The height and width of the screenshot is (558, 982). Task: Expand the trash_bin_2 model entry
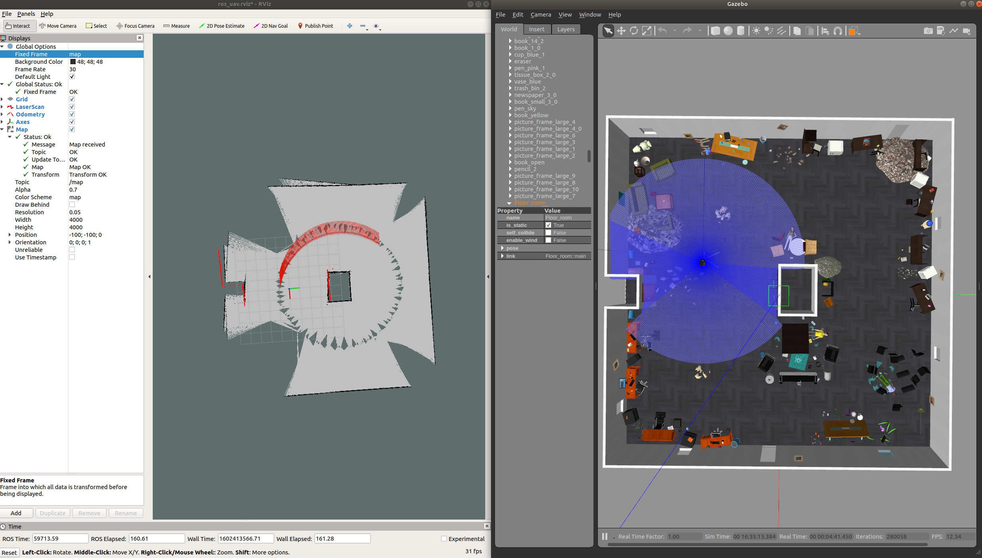[x=510, y=88]
